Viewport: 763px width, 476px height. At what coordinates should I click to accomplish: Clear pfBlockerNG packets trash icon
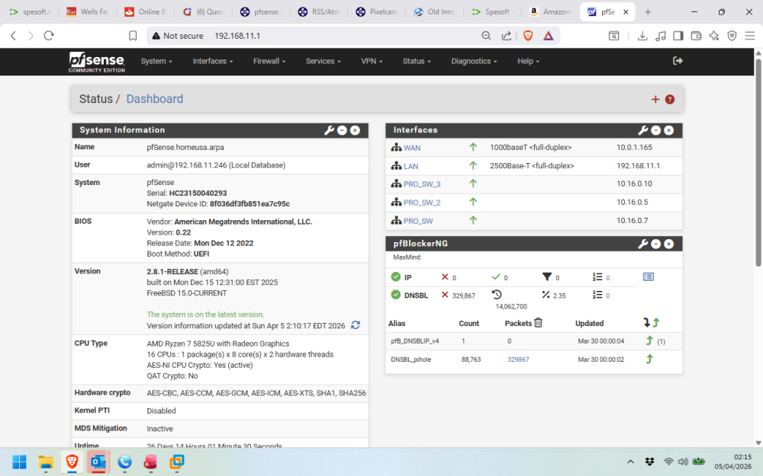tap(538, 323)
